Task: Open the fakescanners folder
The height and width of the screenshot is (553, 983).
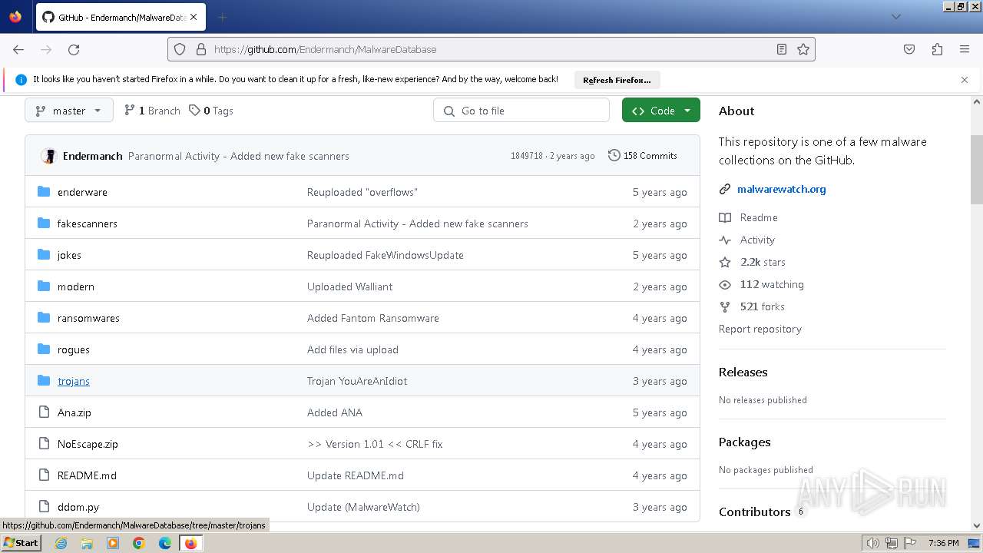Action: pos(88,224)
